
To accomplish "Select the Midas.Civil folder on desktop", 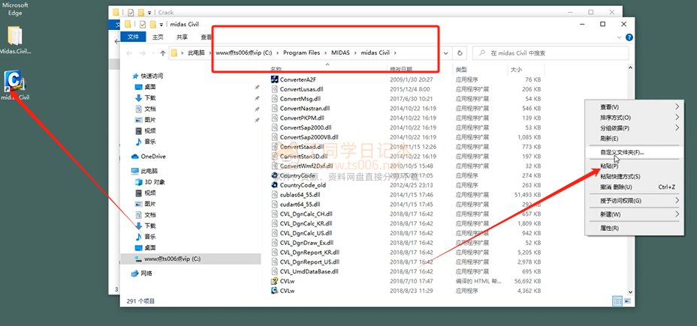I will [16, 36].
